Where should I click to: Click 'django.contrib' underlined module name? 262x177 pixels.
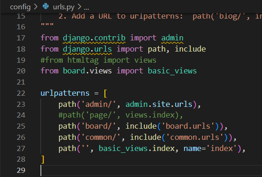(94, 38)
